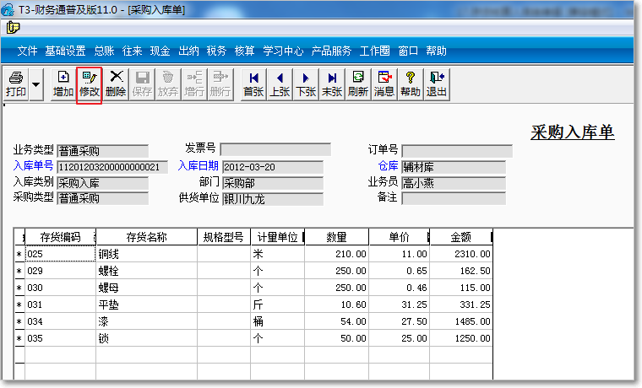Click the 单价 column header
This screenshot has width=642, height=388.
[400, 237]
